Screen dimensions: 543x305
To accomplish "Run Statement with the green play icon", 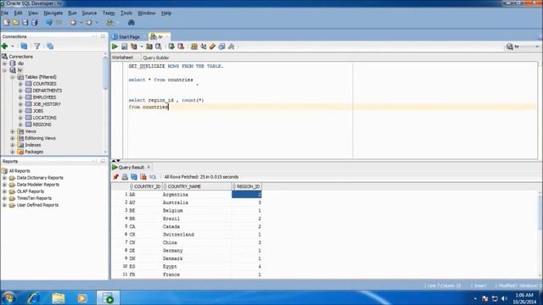I will (x=115, y=47).
